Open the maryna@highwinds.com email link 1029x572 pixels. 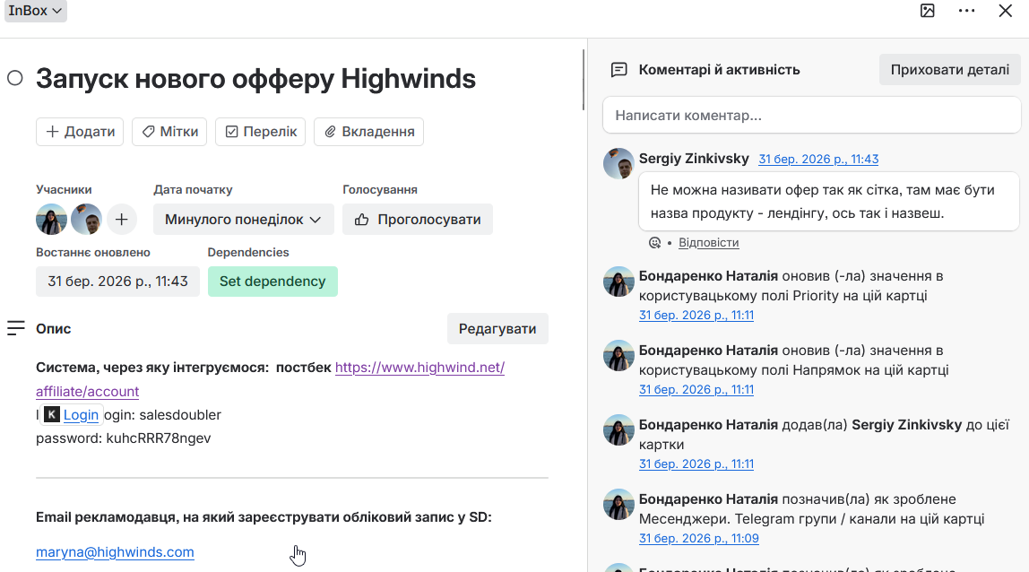[115, 552]
